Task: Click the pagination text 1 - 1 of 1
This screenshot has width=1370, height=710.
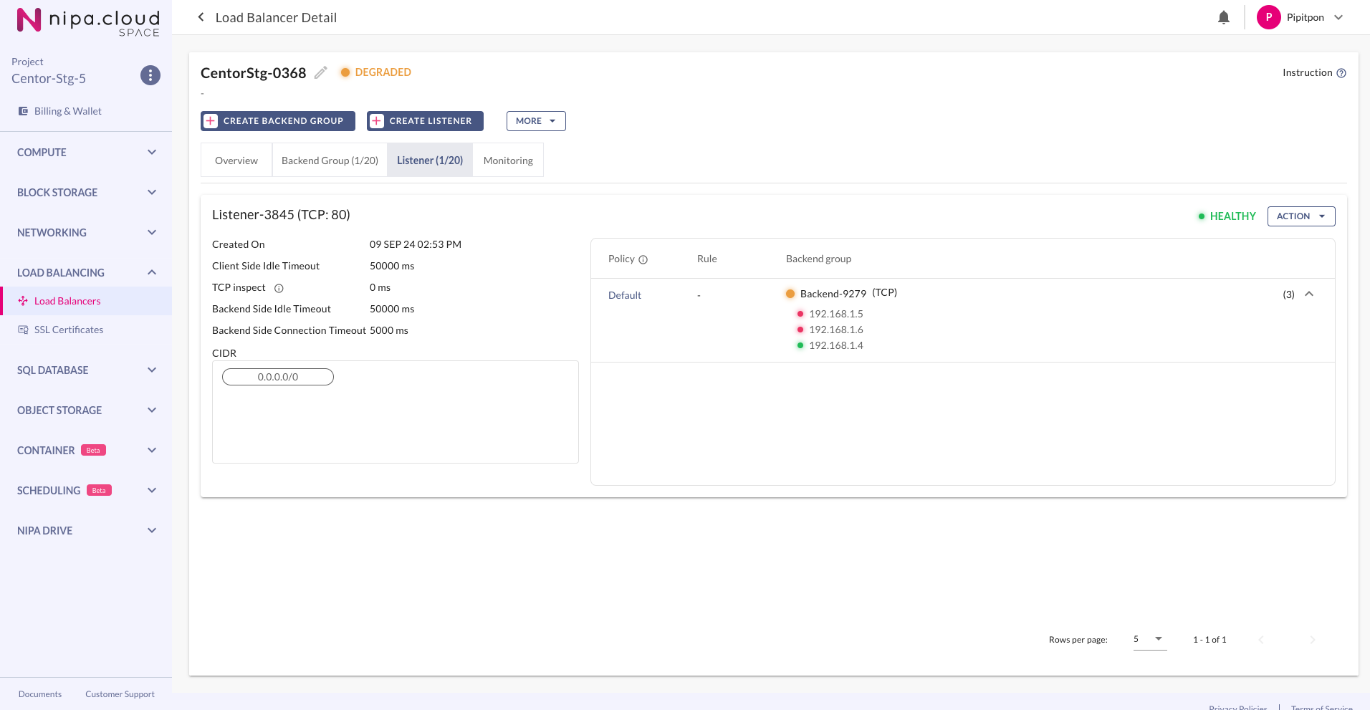Action: [x=1209, y=640]
